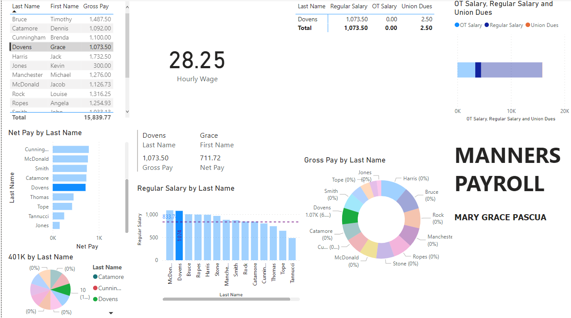Image resolution: width=571 pixels, height=318 pixels.
Task: Sort payroll table by Gross Pay header
Action: pos(96,6)
